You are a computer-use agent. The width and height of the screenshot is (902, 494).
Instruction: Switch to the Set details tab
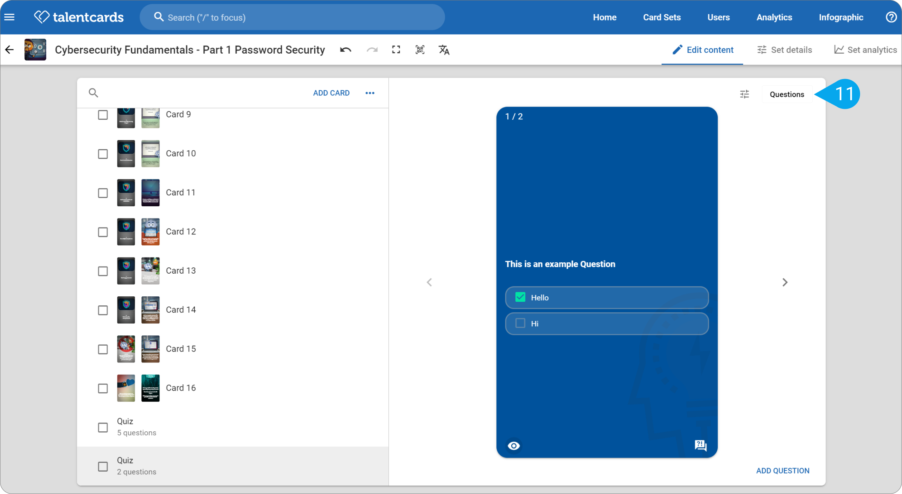pyautogui.click(x=784, y=50)
